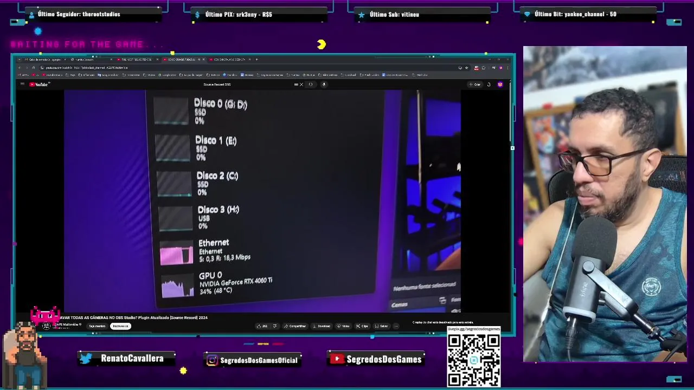Switch to the first browser tab
Screen dimensions: 694x390
click(45, 59)
